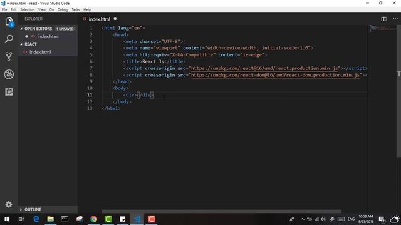Open the Action Center notifications
This screenshot has height=225, width=401.
click(x=382, y=219)
